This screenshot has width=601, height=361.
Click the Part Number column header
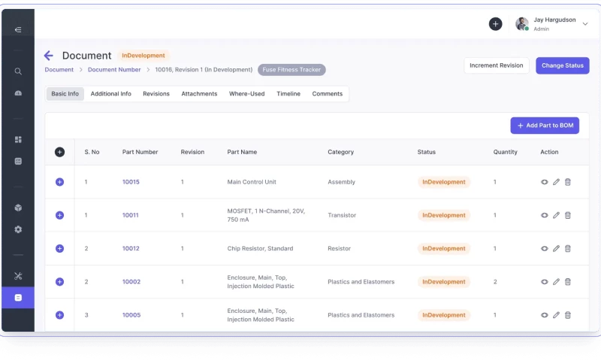[140, 152]
